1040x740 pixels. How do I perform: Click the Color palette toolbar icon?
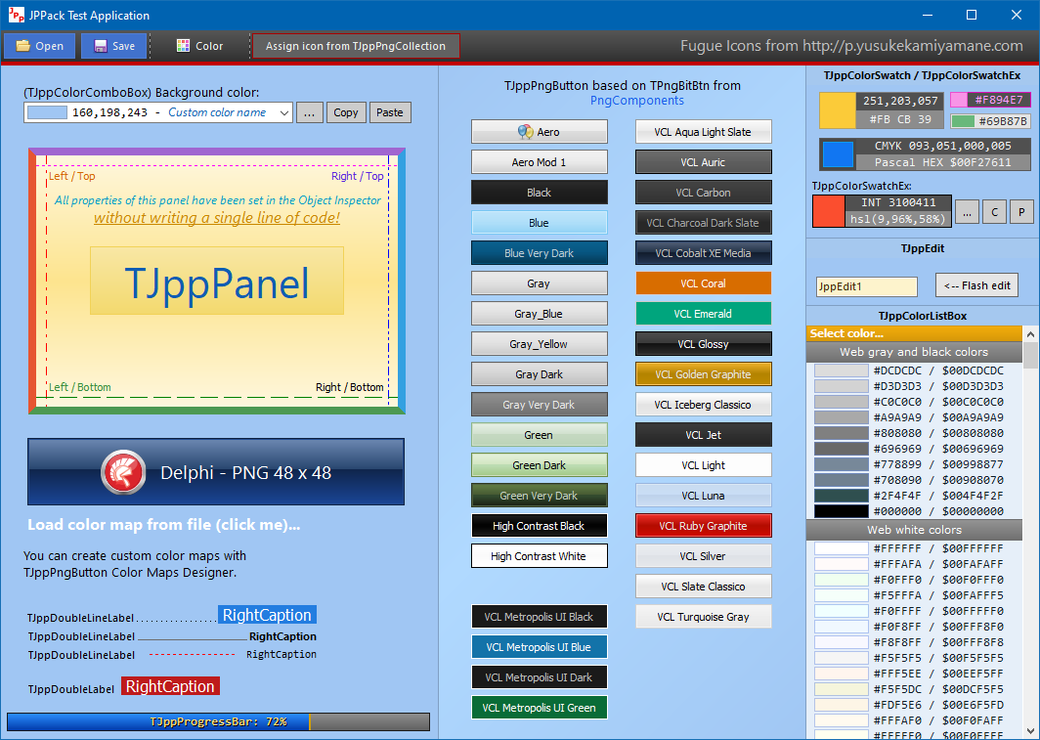185,45
